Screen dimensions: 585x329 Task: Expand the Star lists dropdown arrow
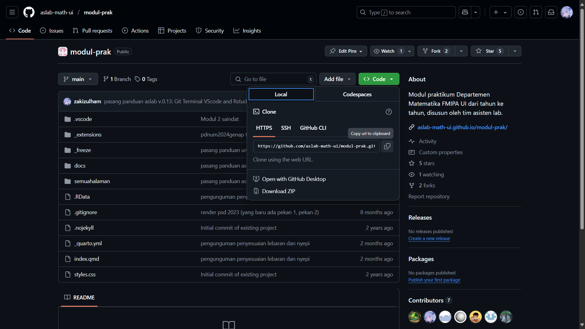pos(515,51)
